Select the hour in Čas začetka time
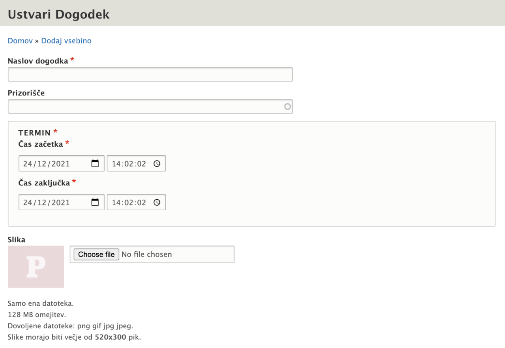The height and width of the screenshot is (348, 505). [116, 164]
